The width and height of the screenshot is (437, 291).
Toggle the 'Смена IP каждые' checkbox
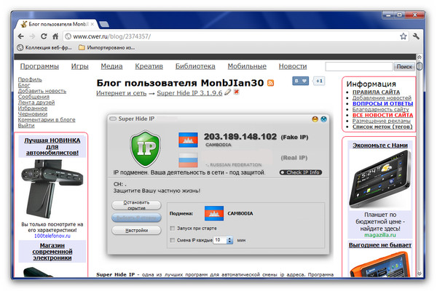pos(173,239)
